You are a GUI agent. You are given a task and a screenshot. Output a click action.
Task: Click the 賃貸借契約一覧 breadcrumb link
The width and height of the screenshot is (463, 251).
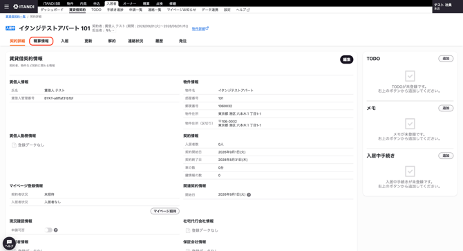[16, 17]
